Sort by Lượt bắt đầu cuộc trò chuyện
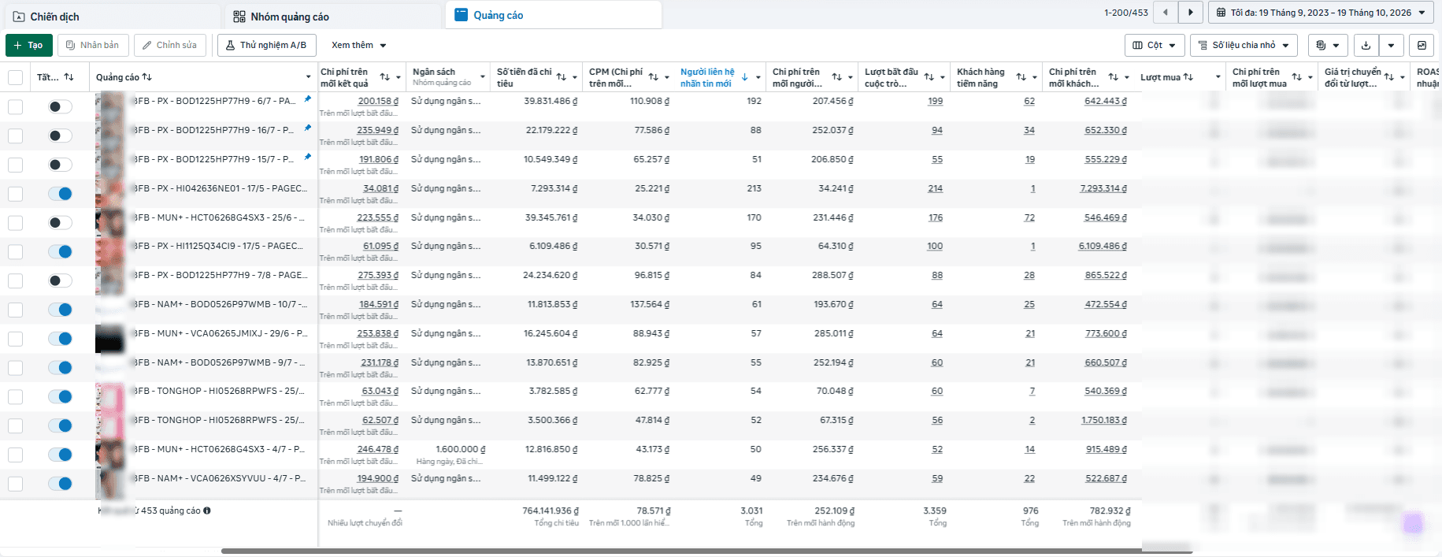The image size is (1442, 557). (929, 77)
